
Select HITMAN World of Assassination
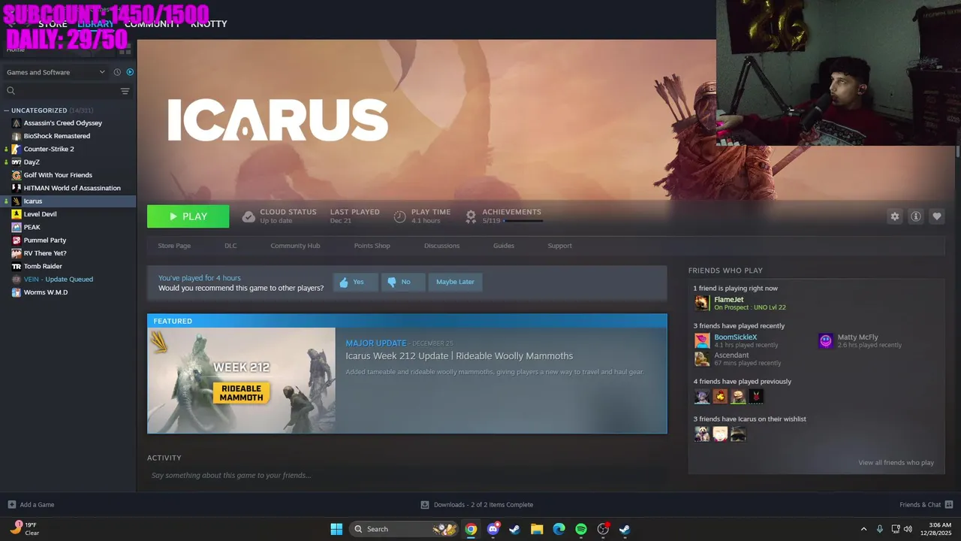tap(72, 188)
